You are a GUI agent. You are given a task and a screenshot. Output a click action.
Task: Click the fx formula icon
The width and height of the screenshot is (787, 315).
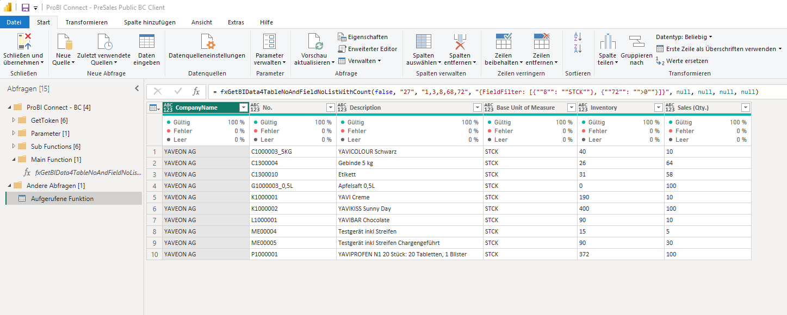(x=196, y=92)
